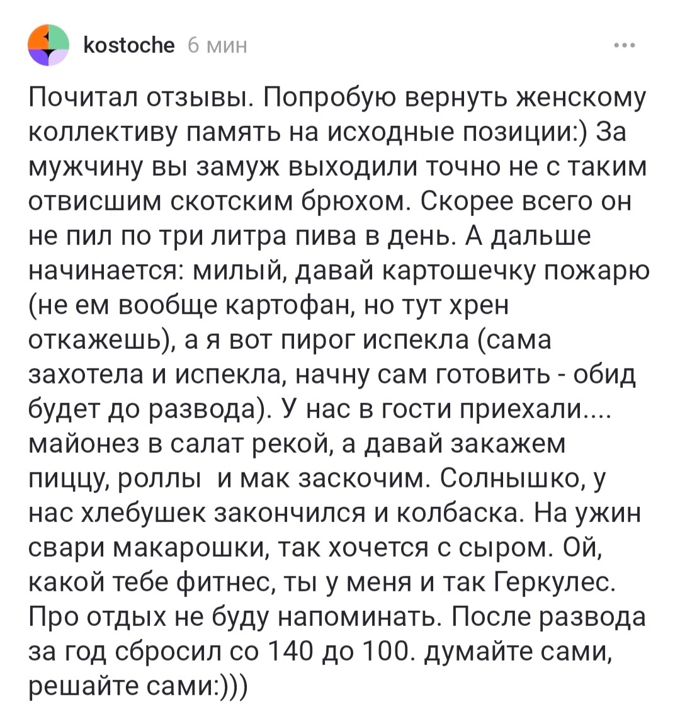Viewport: 680px width, 728px height.
Task: Select the username text kostoche
Action: [129, 44]
